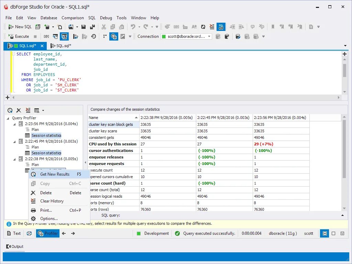Click the Execution History clock icon

pos(93,36)
